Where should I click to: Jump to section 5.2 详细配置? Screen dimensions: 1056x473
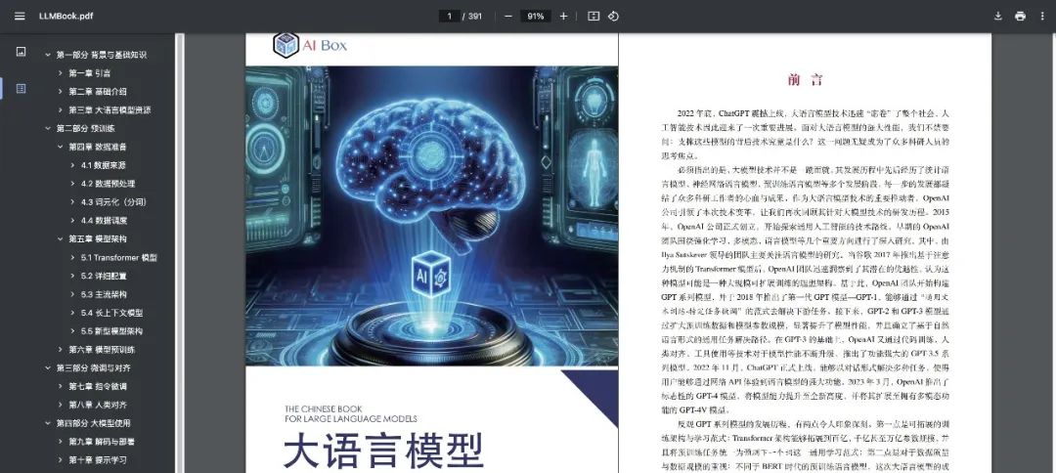104,276
